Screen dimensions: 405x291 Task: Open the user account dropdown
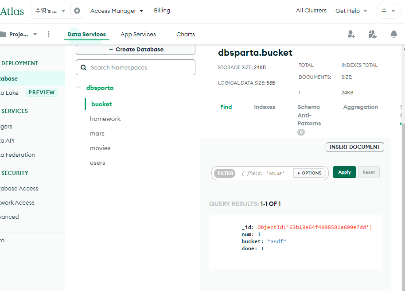pyautogui.click(x=388, y=11)
